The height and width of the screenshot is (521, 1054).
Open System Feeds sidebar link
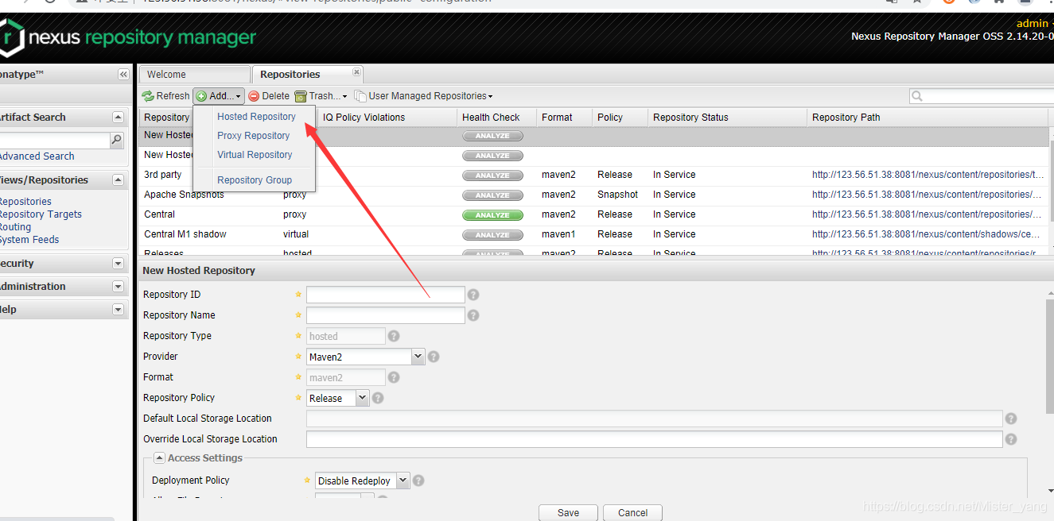pos(29,240)
